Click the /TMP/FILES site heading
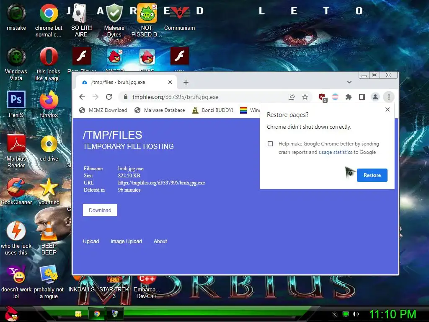This screenshot has width=429, height=322. point(112,135)
